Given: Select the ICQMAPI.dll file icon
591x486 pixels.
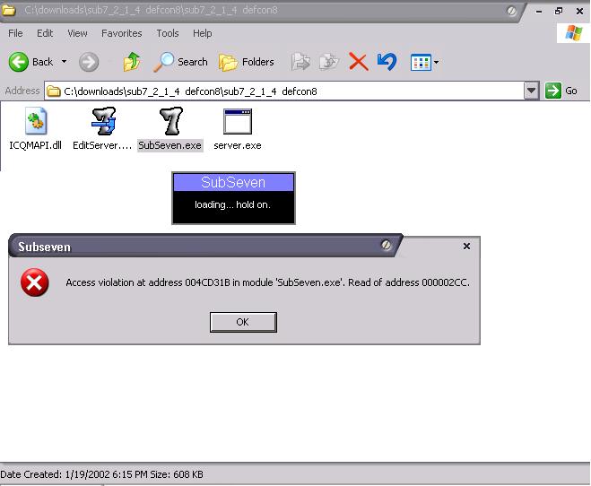Looking at the screenshot, I should pos(36,121).
